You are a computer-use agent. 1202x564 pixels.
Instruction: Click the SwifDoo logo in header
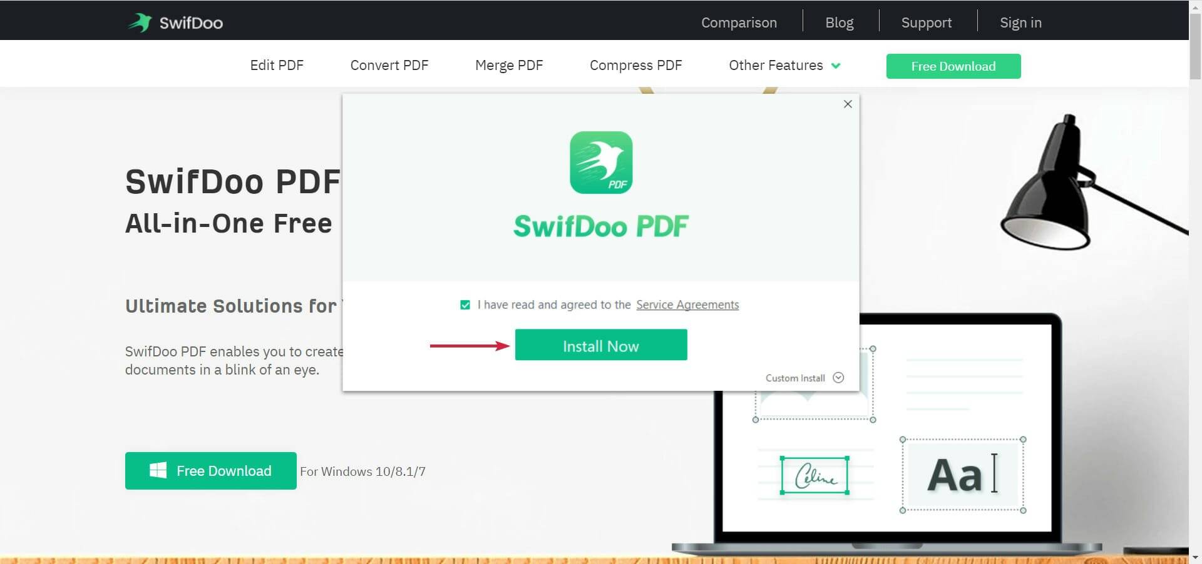tap(175, 23)
